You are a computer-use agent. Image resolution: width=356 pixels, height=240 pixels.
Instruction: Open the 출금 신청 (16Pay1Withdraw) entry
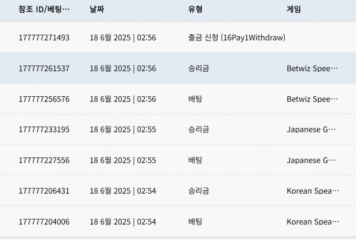point(237,38)
